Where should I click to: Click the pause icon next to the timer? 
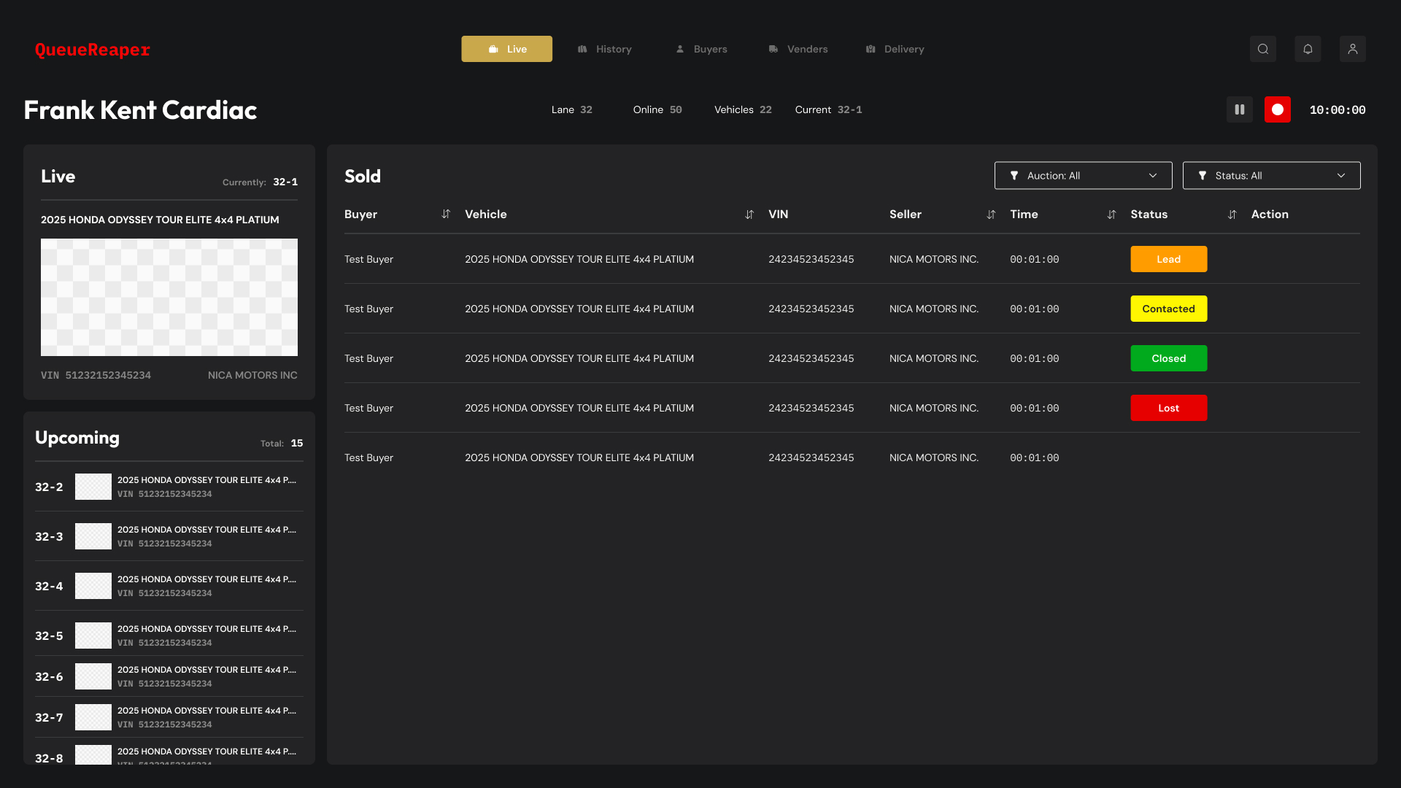(1239, 109)
